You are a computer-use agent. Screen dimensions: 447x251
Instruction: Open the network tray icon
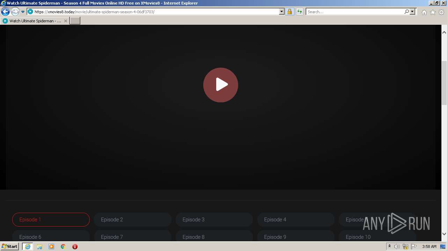(x=405, y=246)
